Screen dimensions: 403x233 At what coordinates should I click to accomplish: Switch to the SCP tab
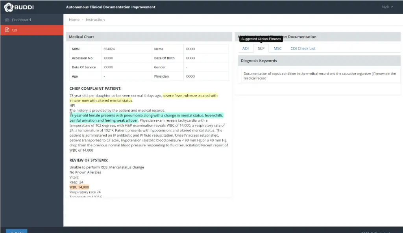pos(261,48)
